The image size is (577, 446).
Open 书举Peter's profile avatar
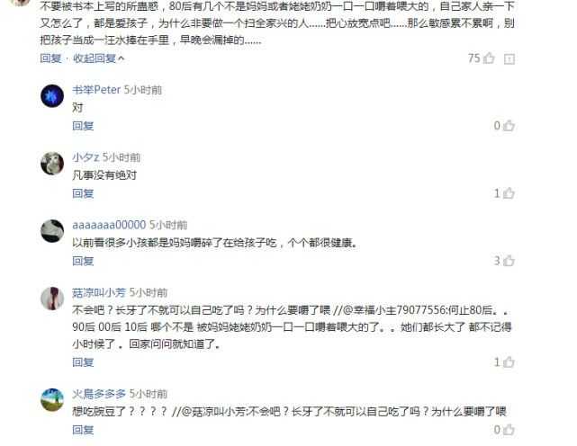point(52,96)
